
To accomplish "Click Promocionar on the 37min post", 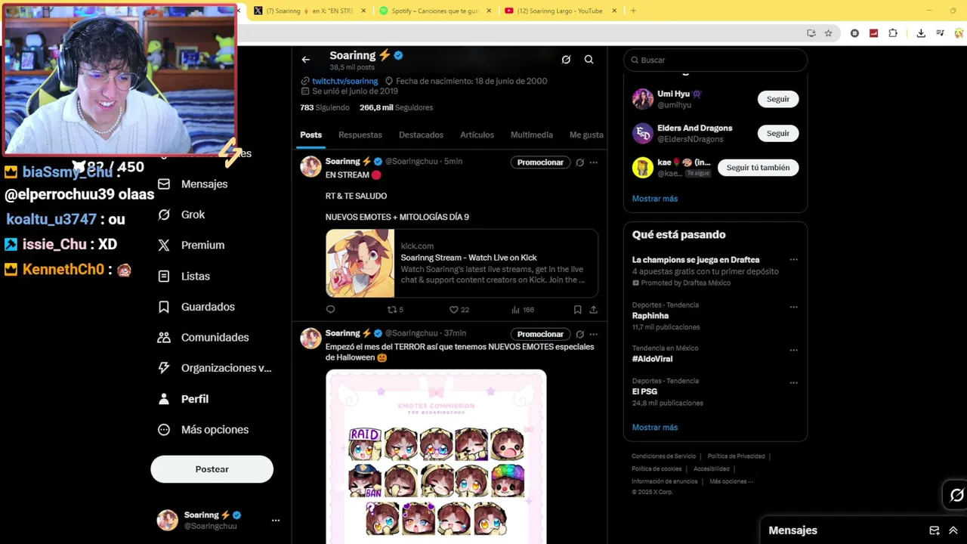I will (540, 334).
